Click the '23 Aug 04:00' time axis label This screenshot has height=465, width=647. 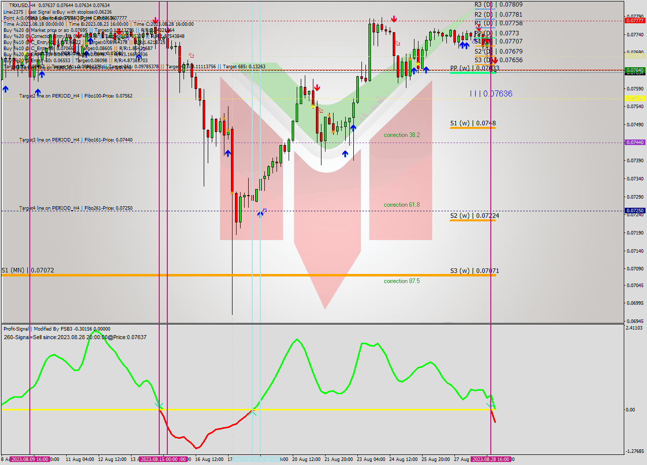[x=371, y=459]
